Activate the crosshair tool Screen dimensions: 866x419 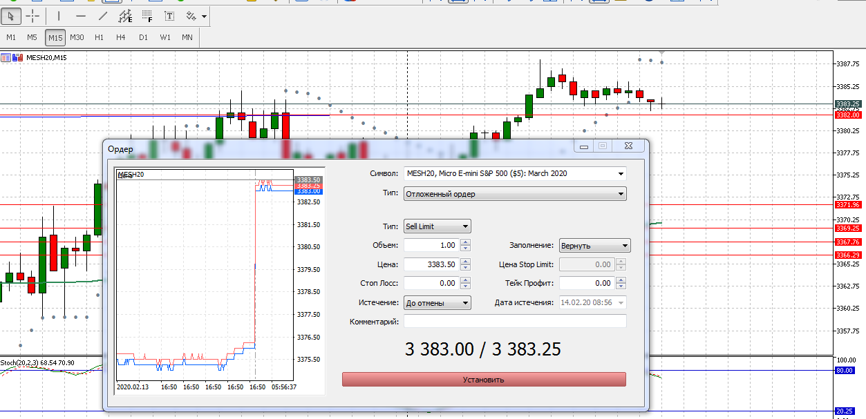point(32,15)
